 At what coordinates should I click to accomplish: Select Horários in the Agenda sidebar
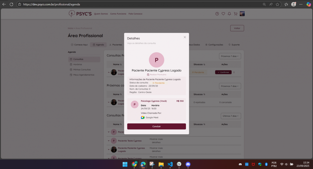point(77,64)
